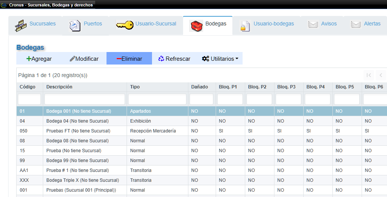387x197 pixels.
Task: Click the blue Refrescar recycle icon
Action: click(x=161, y=58)
